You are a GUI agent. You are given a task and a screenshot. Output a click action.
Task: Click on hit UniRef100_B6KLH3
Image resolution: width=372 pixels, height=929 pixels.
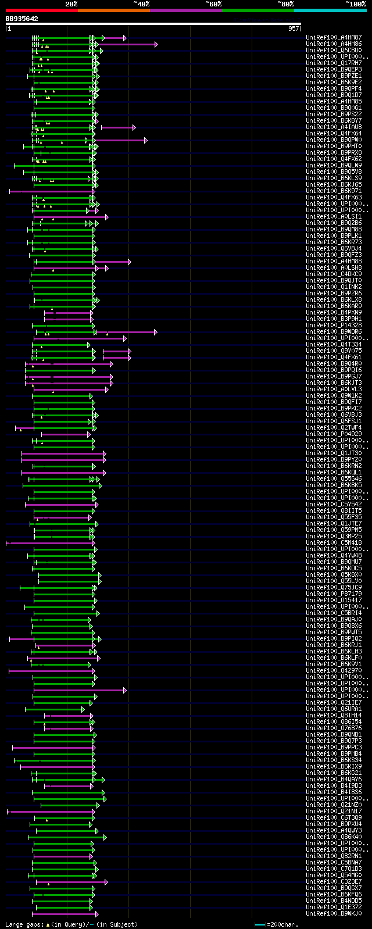(334, 652)
